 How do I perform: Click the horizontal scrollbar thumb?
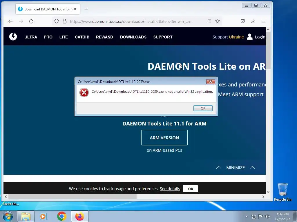tap(73, 197)
